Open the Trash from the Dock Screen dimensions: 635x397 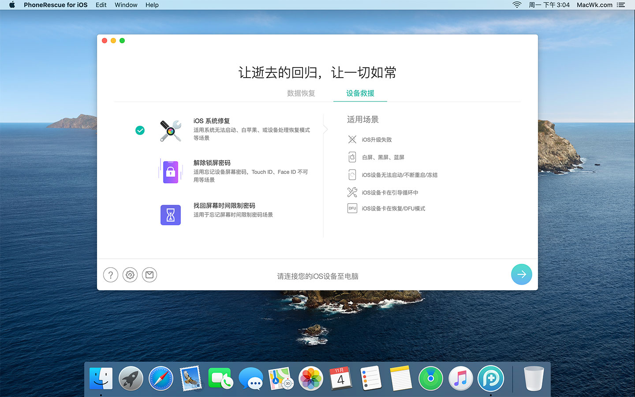534,378
